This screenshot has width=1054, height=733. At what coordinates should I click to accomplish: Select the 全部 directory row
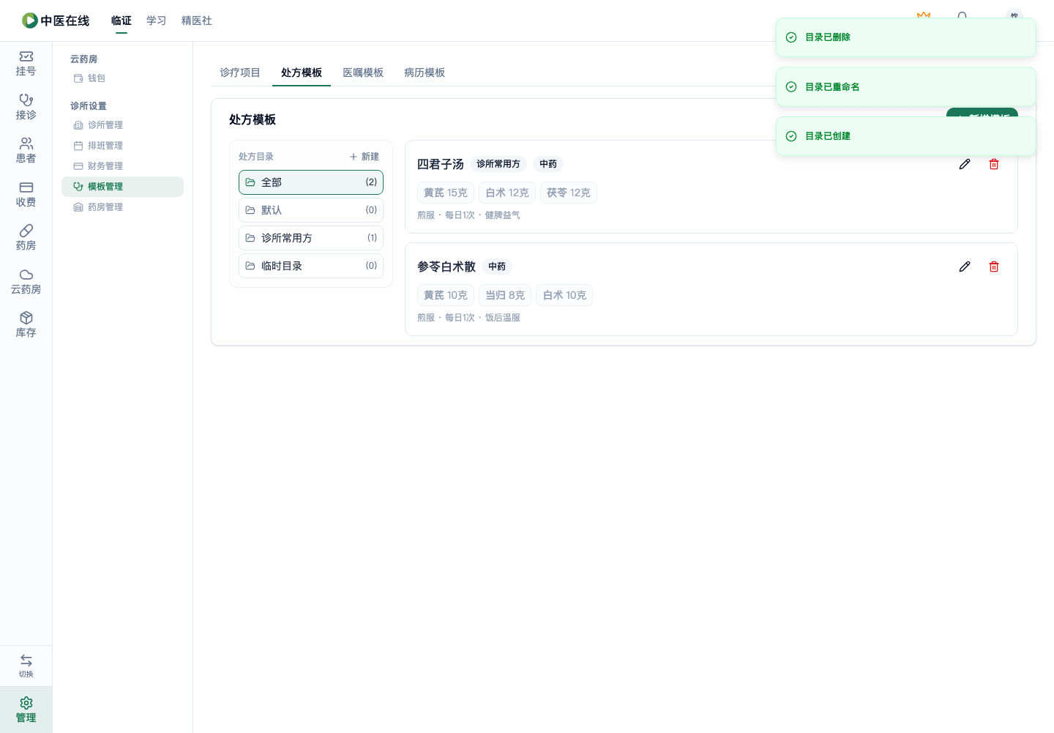click(311, 182)
